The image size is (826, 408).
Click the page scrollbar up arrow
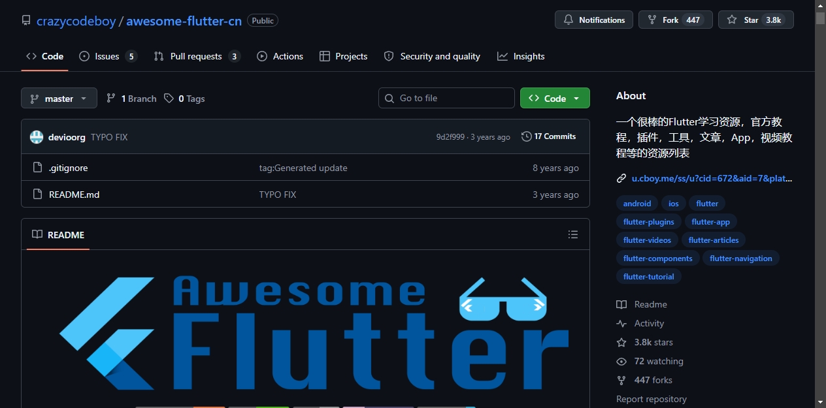click(x=820, y=5)
